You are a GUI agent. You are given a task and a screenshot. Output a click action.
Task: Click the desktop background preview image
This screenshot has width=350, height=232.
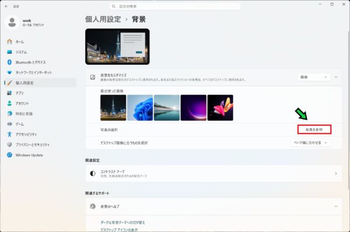pyautogui.click(x=117, y=47)
